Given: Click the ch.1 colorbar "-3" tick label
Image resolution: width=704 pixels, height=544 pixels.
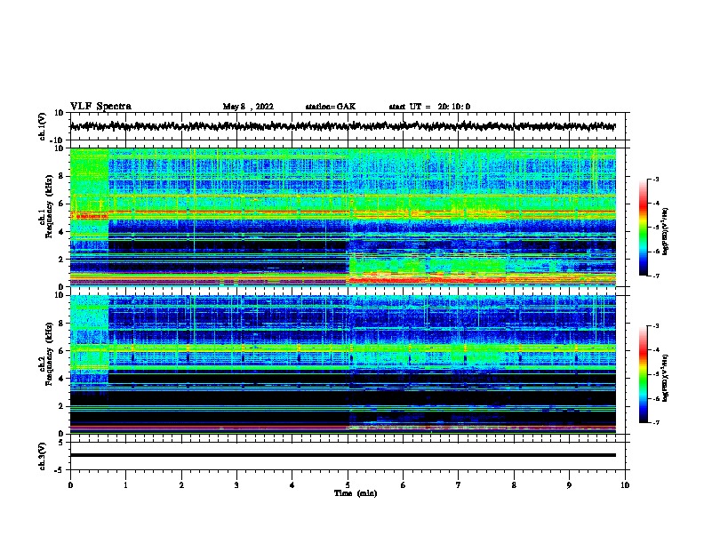Looking at the screenshot, I should [655, 180].
